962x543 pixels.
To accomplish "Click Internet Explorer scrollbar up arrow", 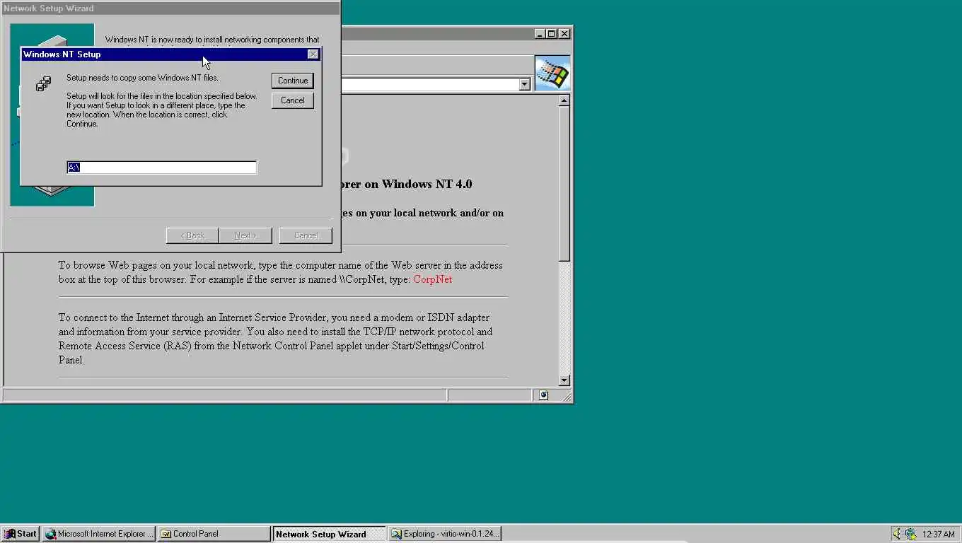I will pyautogui.click(x=564, y=100).
